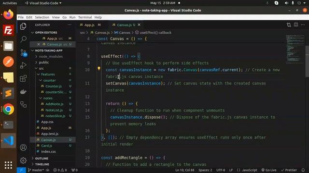Open the Visual Studio Code app menu in top bar

point(43,3)
